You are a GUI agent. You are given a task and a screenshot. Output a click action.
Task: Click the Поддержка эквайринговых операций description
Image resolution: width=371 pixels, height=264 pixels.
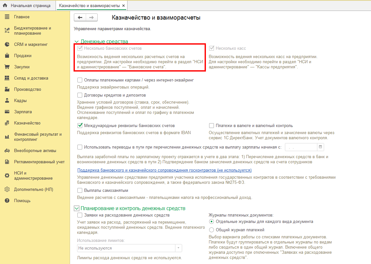coord(113,87)
